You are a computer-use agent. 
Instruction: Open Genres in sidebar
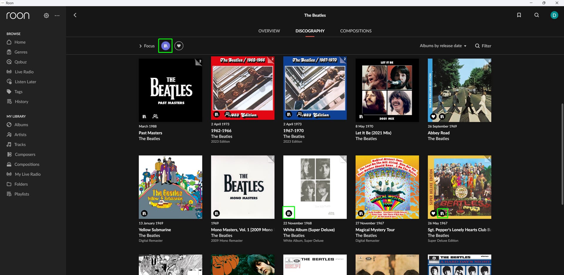17,52
